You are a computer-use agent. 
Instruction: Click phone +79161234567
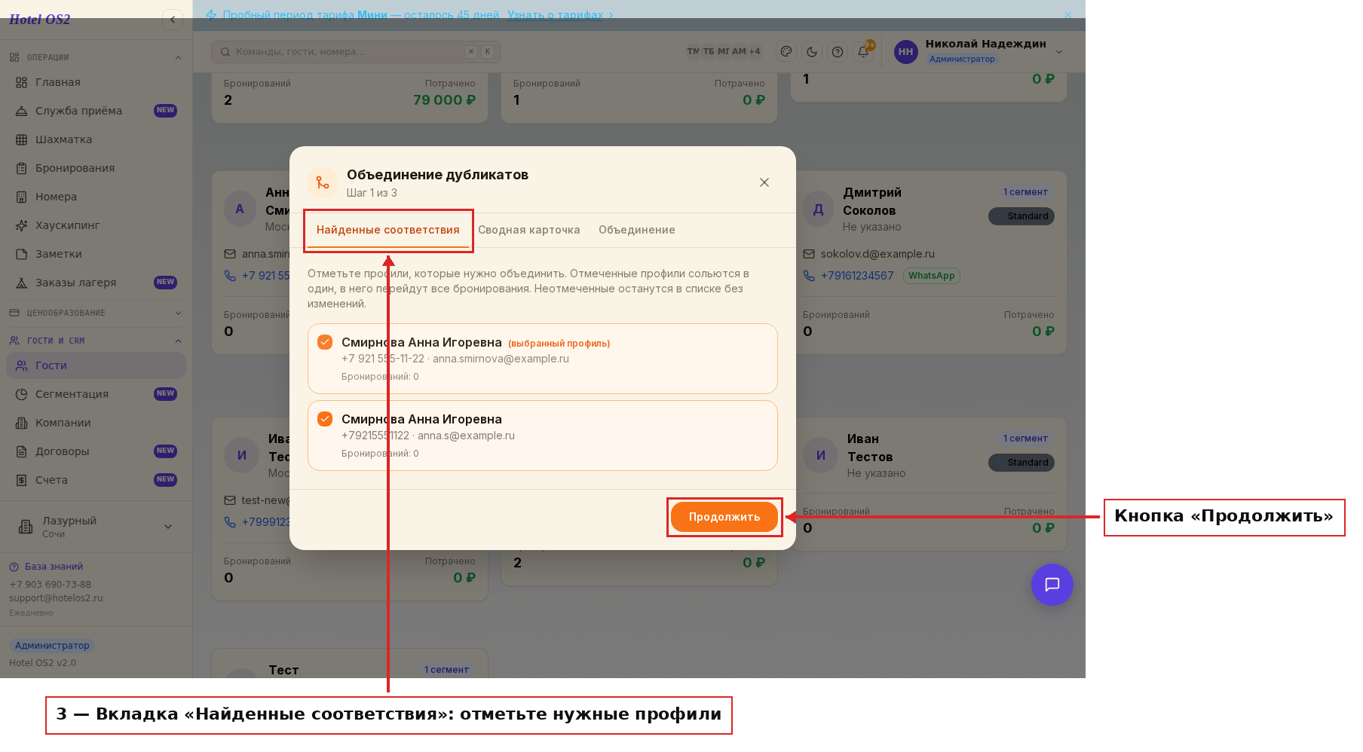[857, 276]
